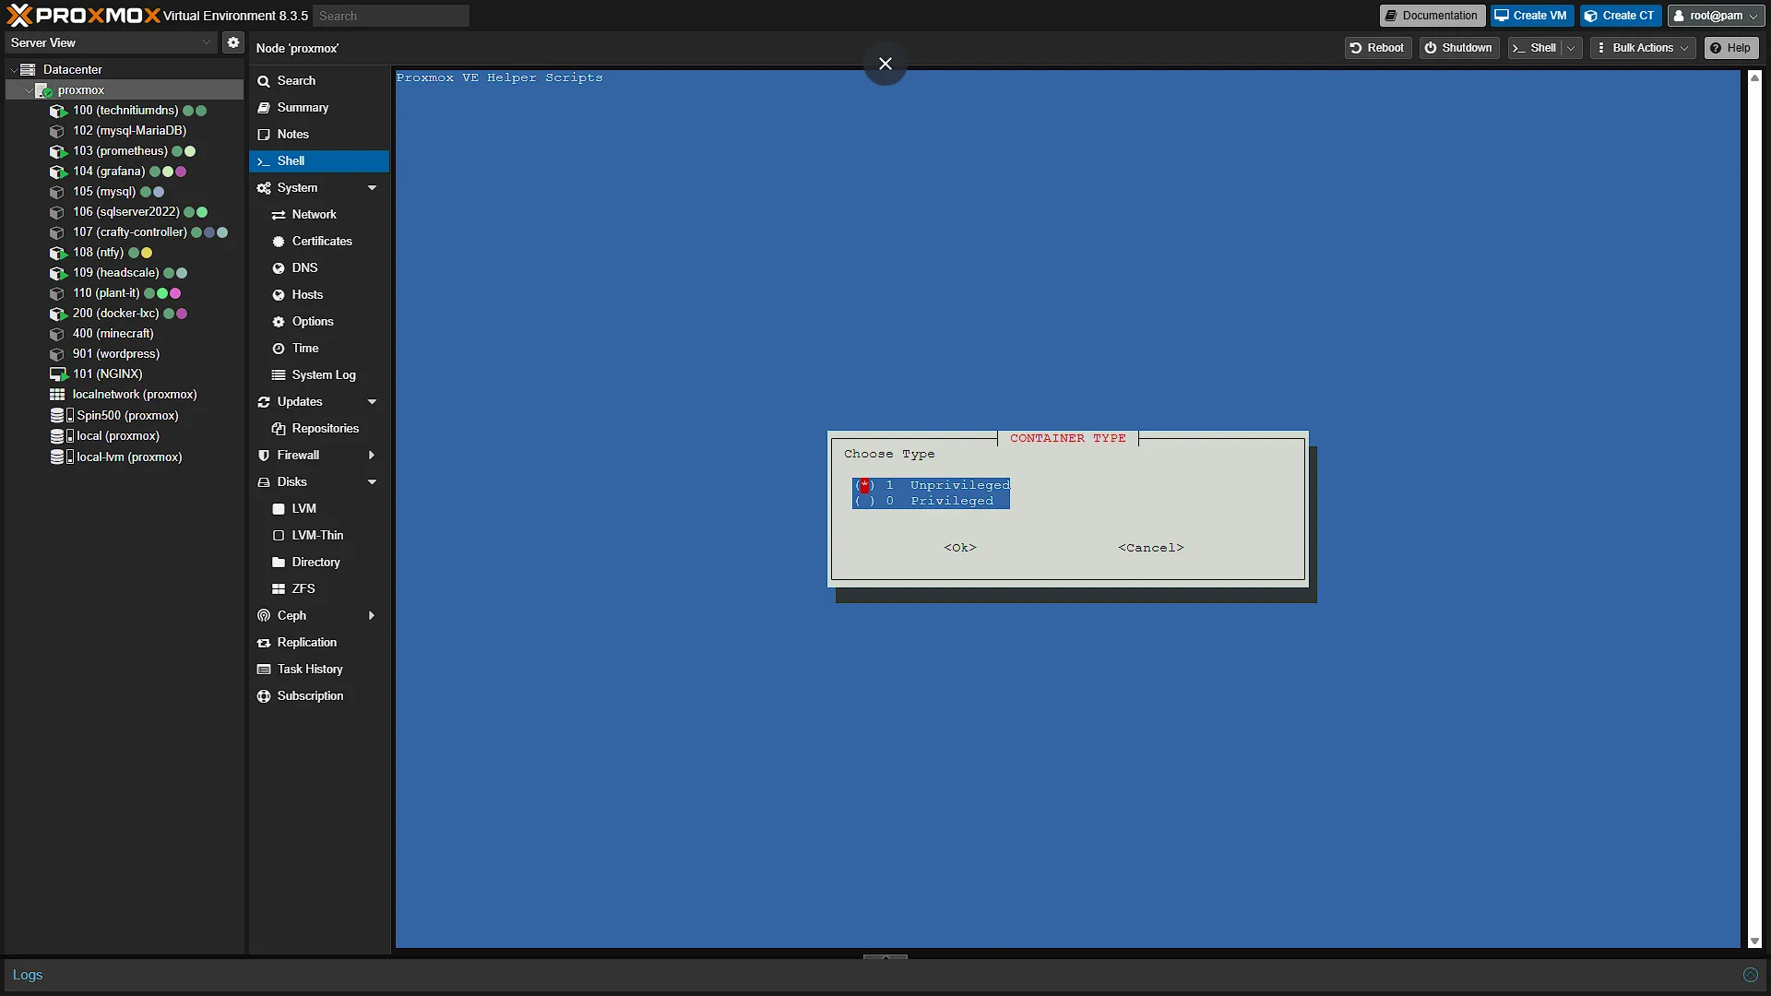Close the shell overlay with X button
This screenshot has width=1771, height=996.
(x=885, y=64)
